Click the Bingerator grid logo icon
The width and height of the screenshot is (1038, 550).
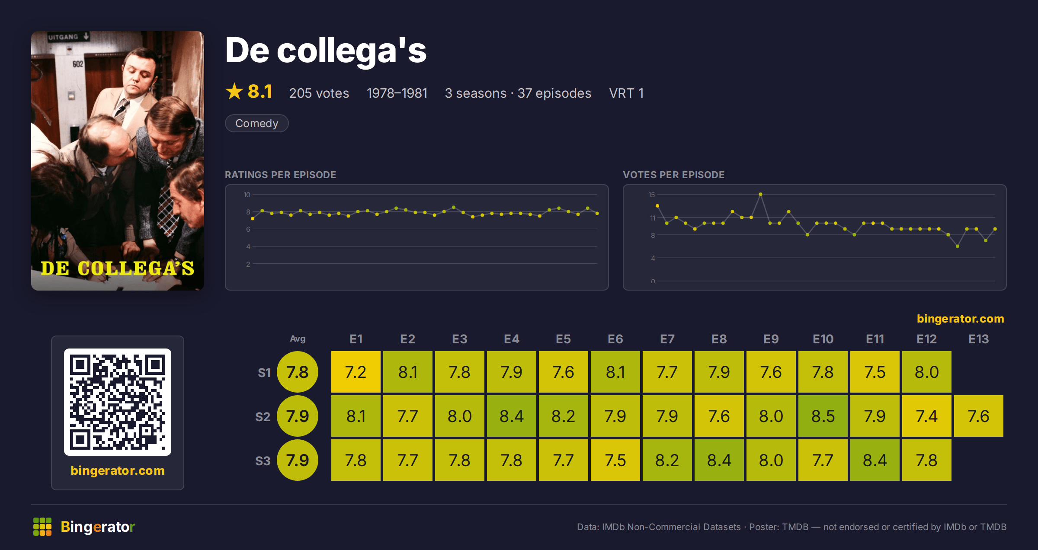pos(42,526)
